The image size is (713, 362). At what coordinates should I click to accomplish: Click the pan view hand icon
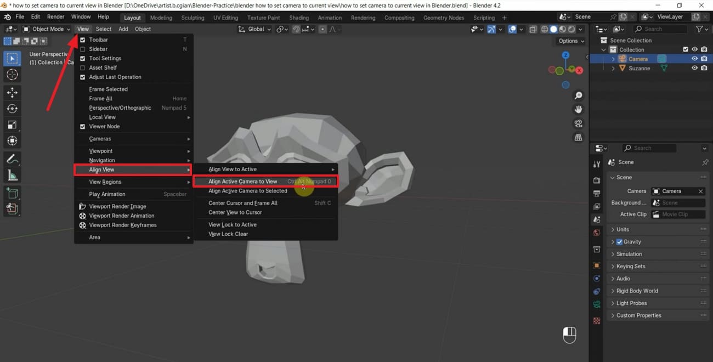click(578, 109)
